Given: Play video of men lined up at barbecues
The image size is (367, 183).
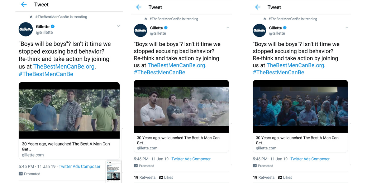Looking at the screenshot, I should coord(181,107).
